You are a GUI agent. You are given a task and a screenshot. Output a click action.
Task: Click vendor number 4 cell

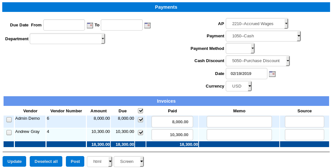click(x=66, y=135)
